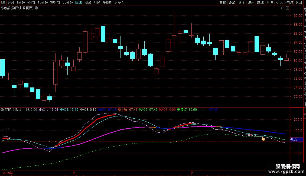Screen dimensions: 306x176
Task: Expand dropdown beside 协创数据 title
Action: tap(36, 8)
